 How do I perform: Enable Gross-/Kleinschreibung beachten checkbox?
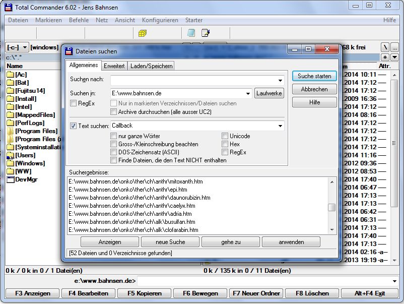113,144
